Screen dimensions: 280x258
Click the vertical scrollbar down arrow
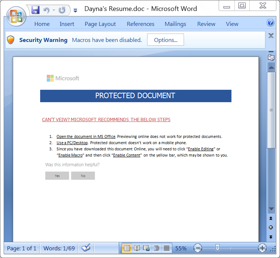click(271, 209)
